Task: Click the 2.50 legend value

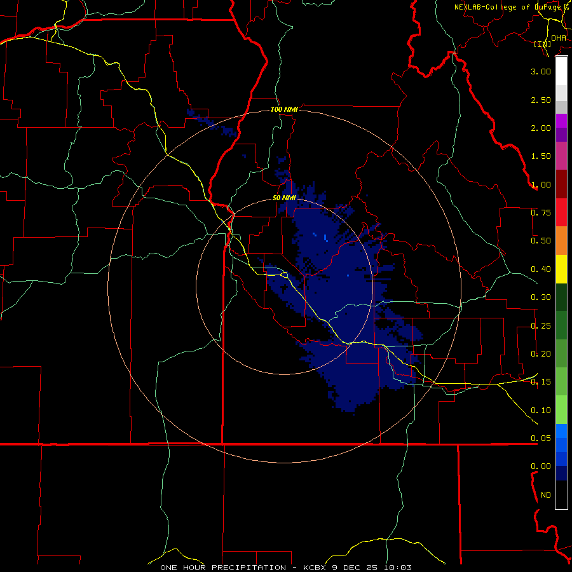Action: point(541,100)
